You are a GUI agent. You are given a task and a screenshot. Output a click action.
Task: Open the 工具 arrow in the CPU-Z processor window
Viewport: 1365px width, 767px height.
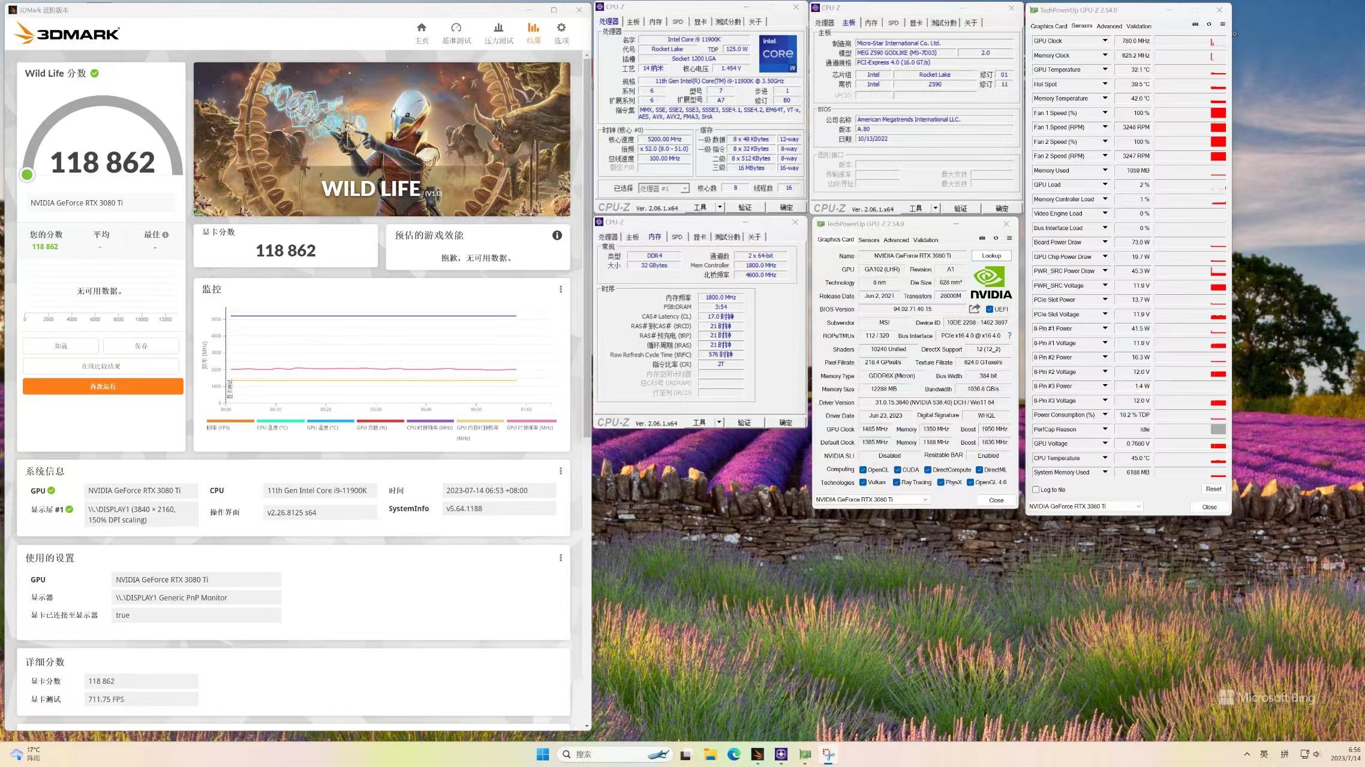tap(720, 207)
